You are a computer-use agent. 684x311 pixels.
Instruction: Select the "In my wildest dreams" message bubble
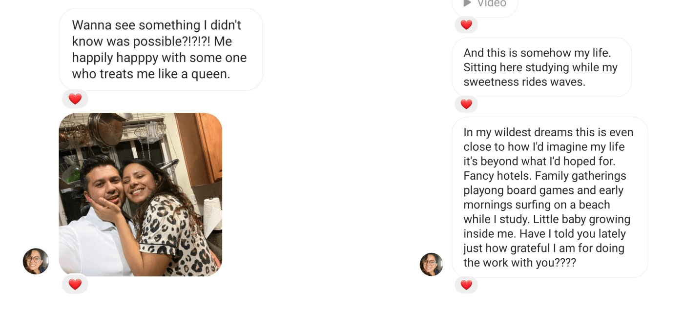[x=549, y=197]
